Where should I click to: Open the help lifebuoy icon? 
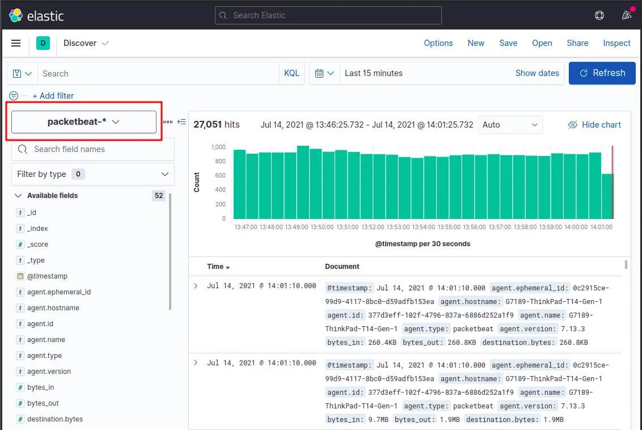click(599, 15)
